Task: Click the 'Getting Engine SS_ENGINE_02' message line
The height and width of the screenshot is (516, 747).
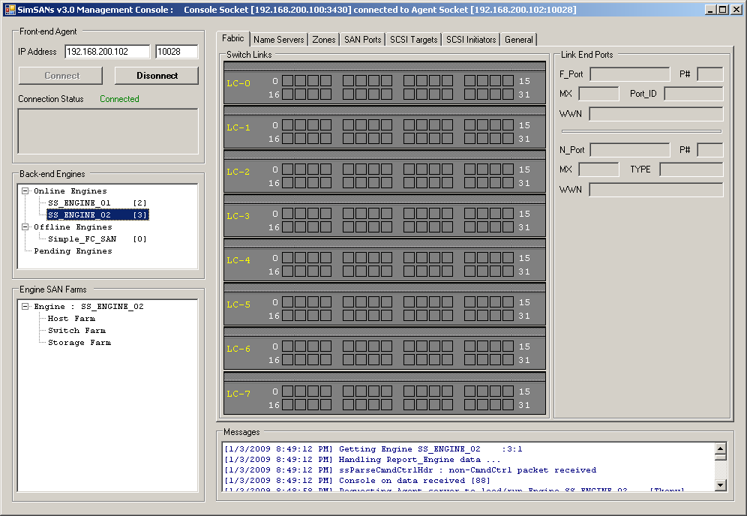Action: coord(373,448)
